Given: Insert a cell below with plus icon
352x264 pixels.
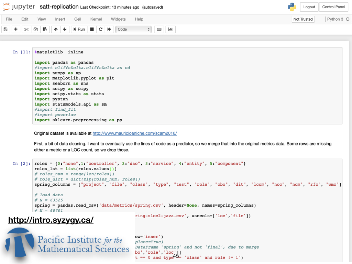Looking at the screenshot, I should click(x=16, y=30).
